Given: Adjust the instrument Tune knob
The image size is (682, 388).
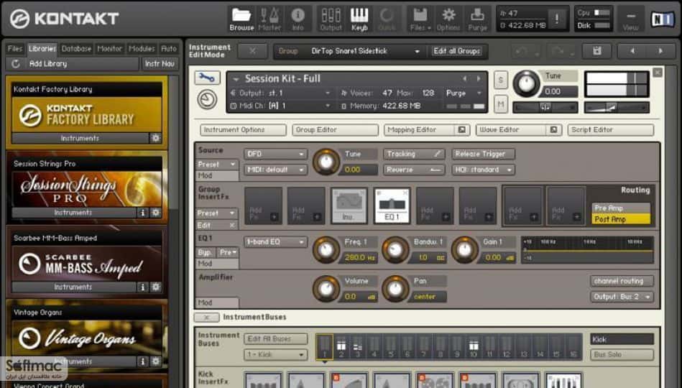Looking at the screenshot, I should 526,83.
